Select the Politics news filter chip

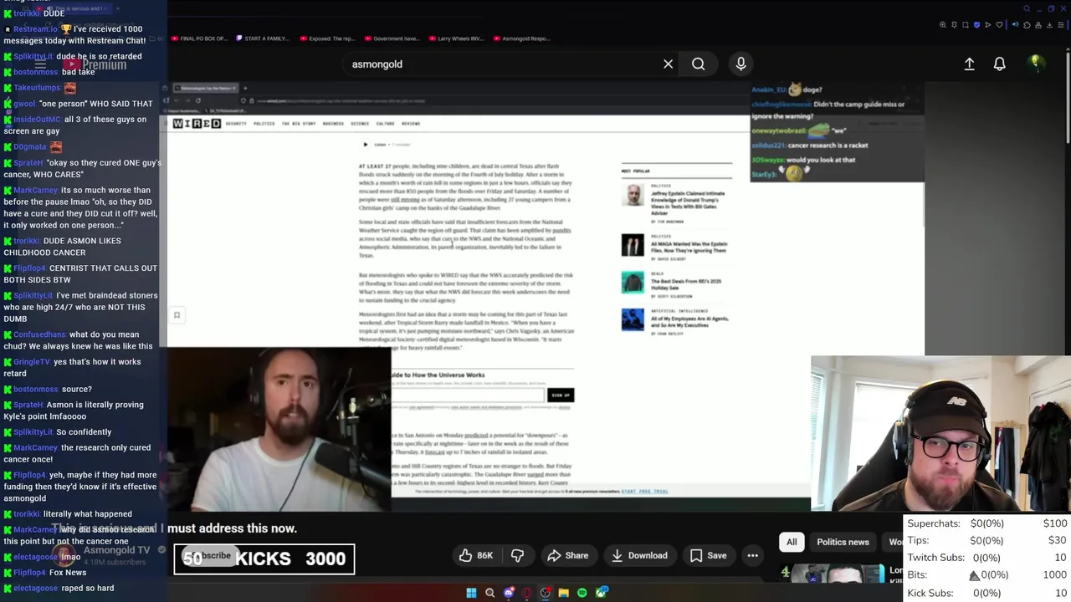click(x=843, y=542)
